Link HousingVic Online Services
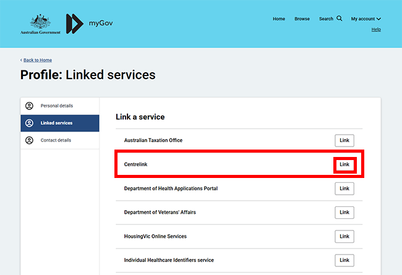This screenshot has width=402, height=275. (344, 237)
